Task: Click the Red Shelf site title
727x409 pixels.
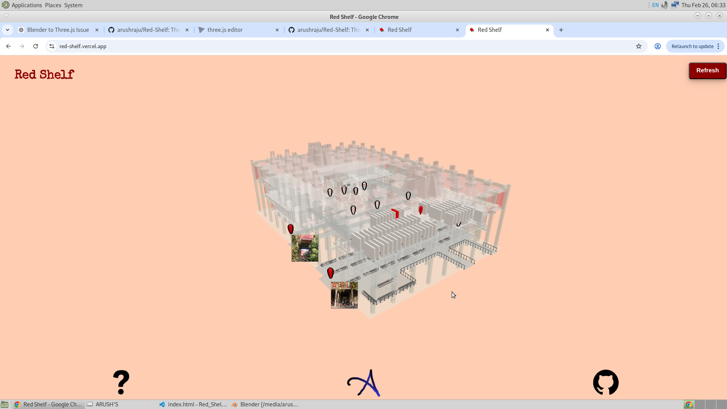Action: pyautogui.click(x=44, y=75)
